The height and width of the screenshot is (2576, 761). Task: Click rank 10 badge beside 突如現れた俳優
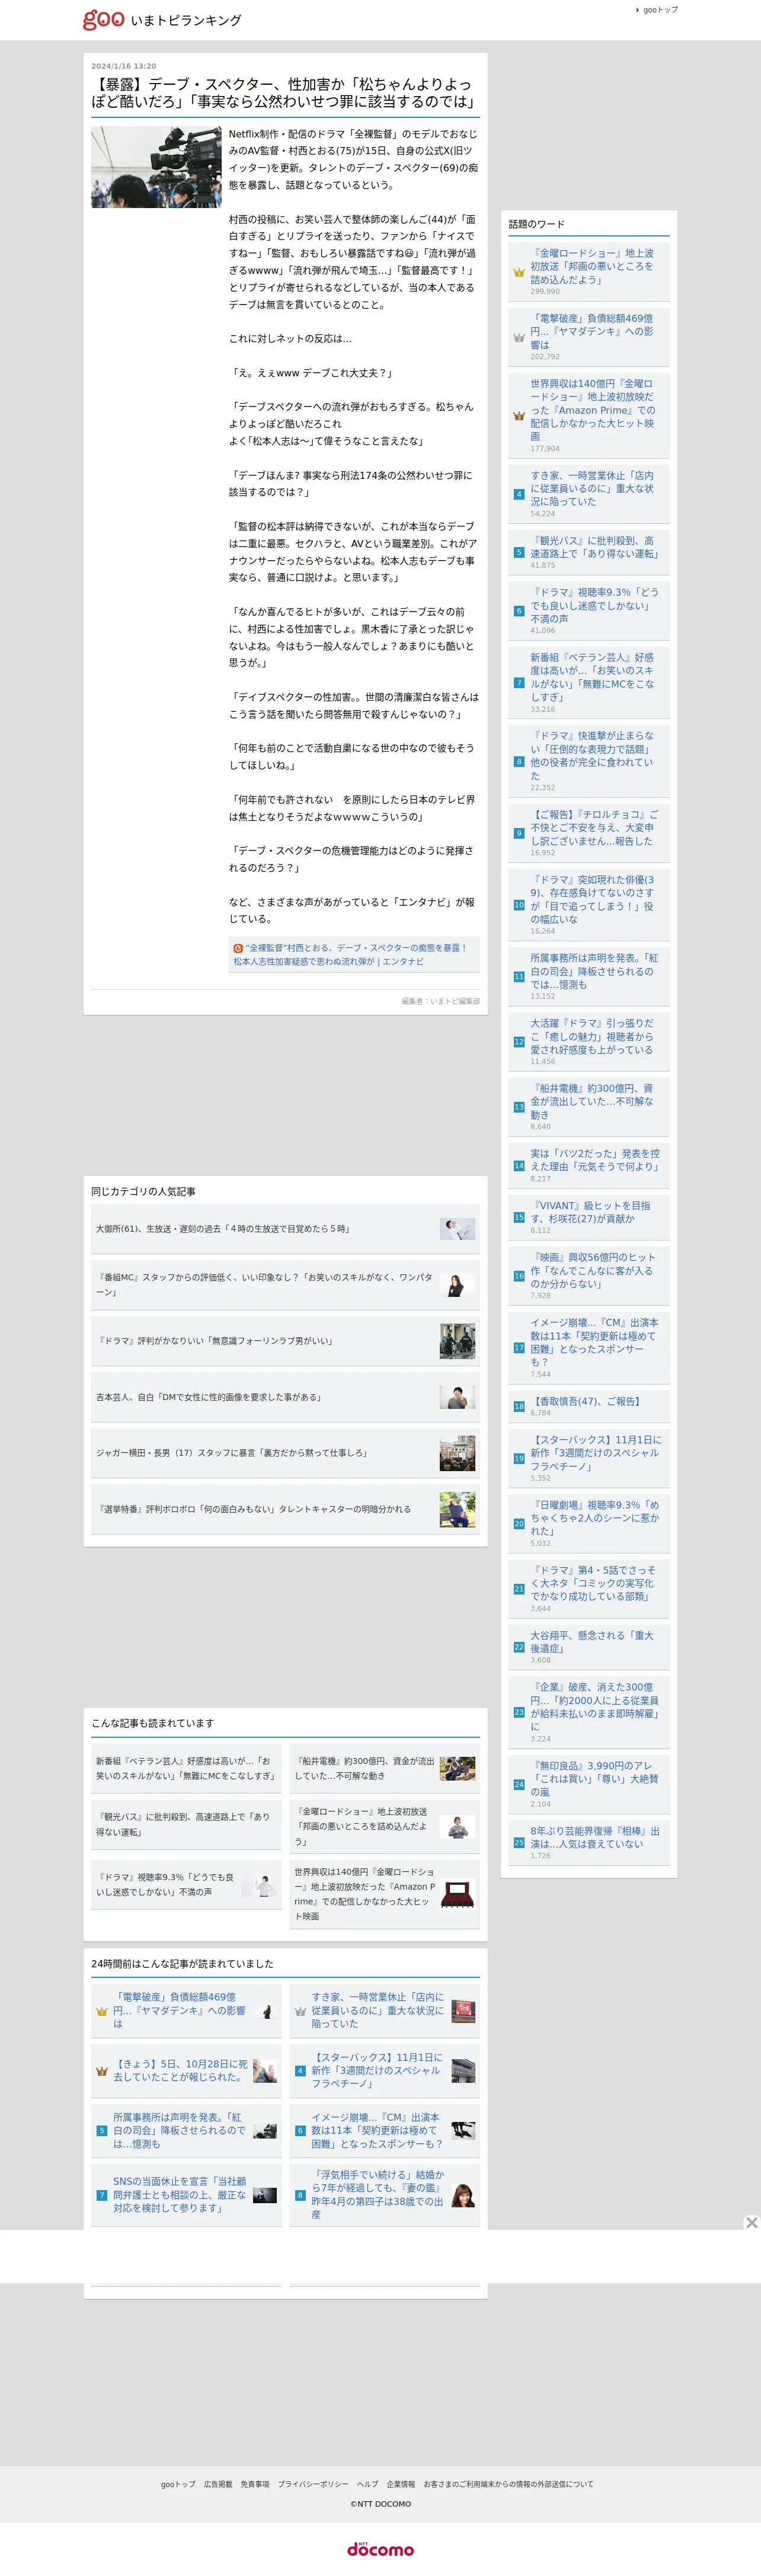pyautogui.click(x=519, y=905)
